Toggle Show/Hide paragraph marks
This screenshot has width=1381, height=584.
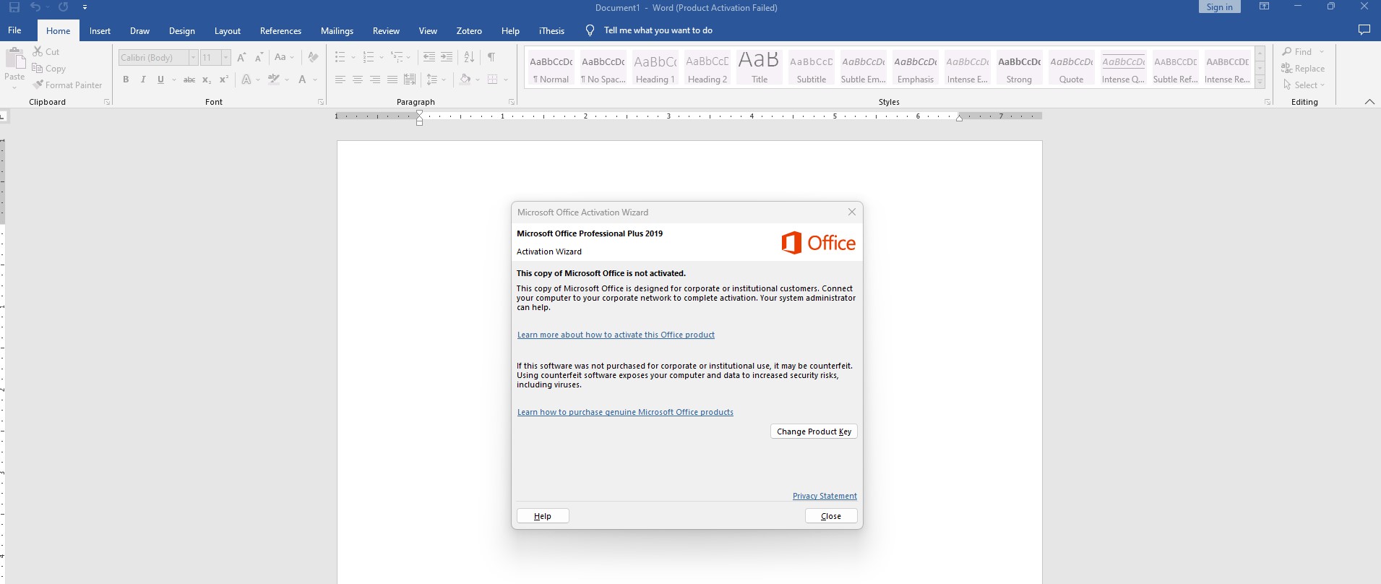pos(491,57)
